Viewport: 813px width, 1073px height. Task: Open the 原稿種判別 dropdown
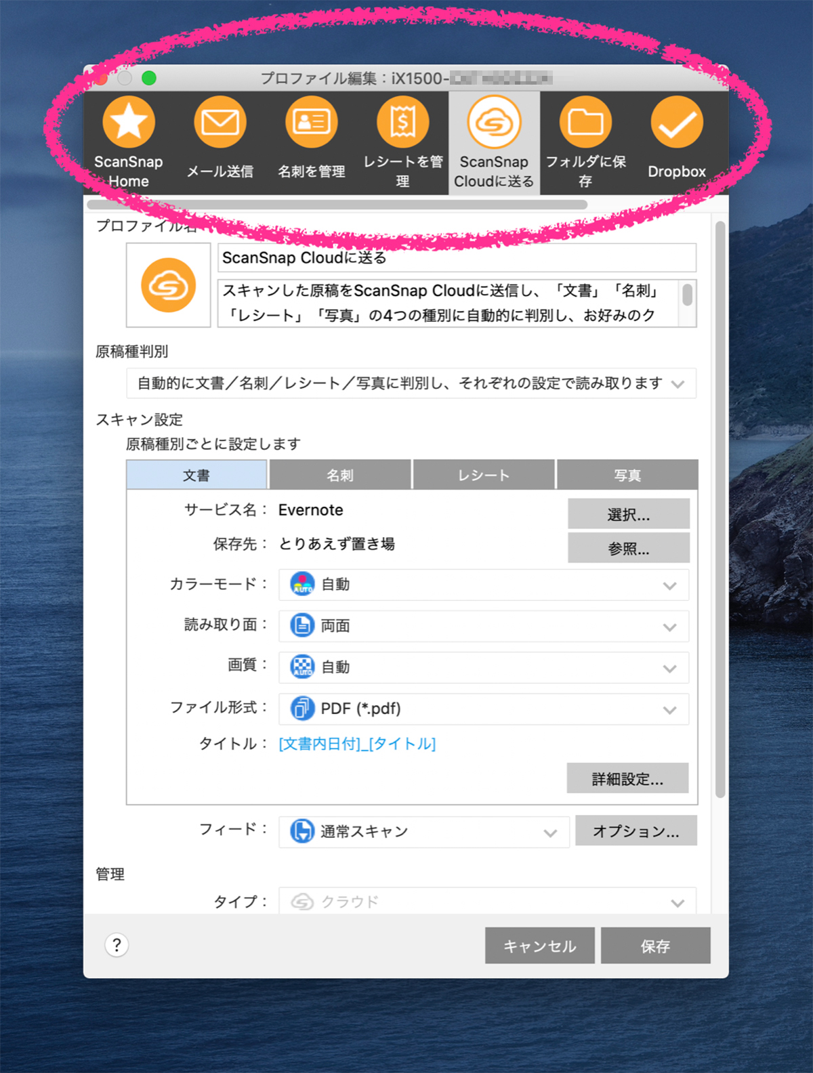[411, 383]
